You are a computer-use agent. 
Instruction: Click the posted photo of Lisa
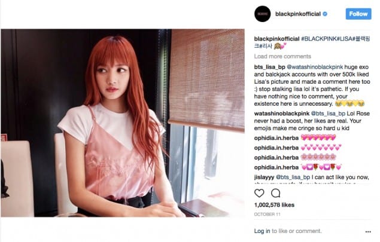tap(123, 123)
